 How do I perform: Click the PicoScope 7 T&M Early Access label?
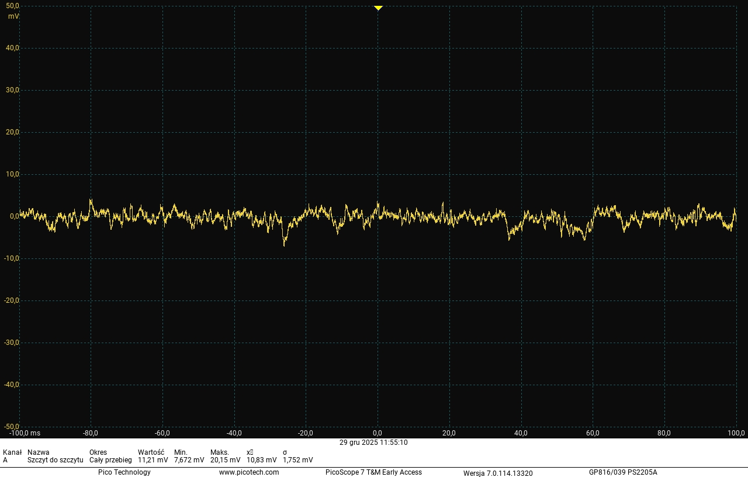click(x=373, y=472)
